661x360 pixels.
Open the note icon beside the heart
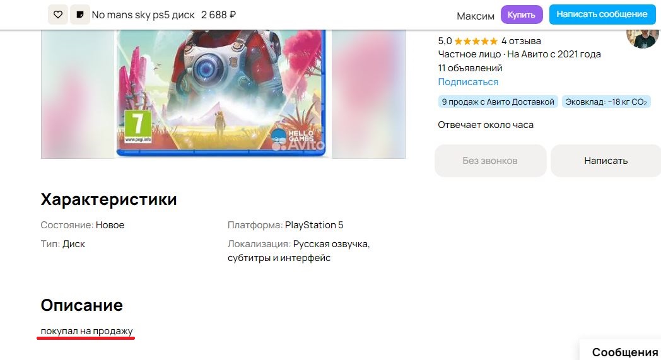pyautogui.click(x=79, y=15)
